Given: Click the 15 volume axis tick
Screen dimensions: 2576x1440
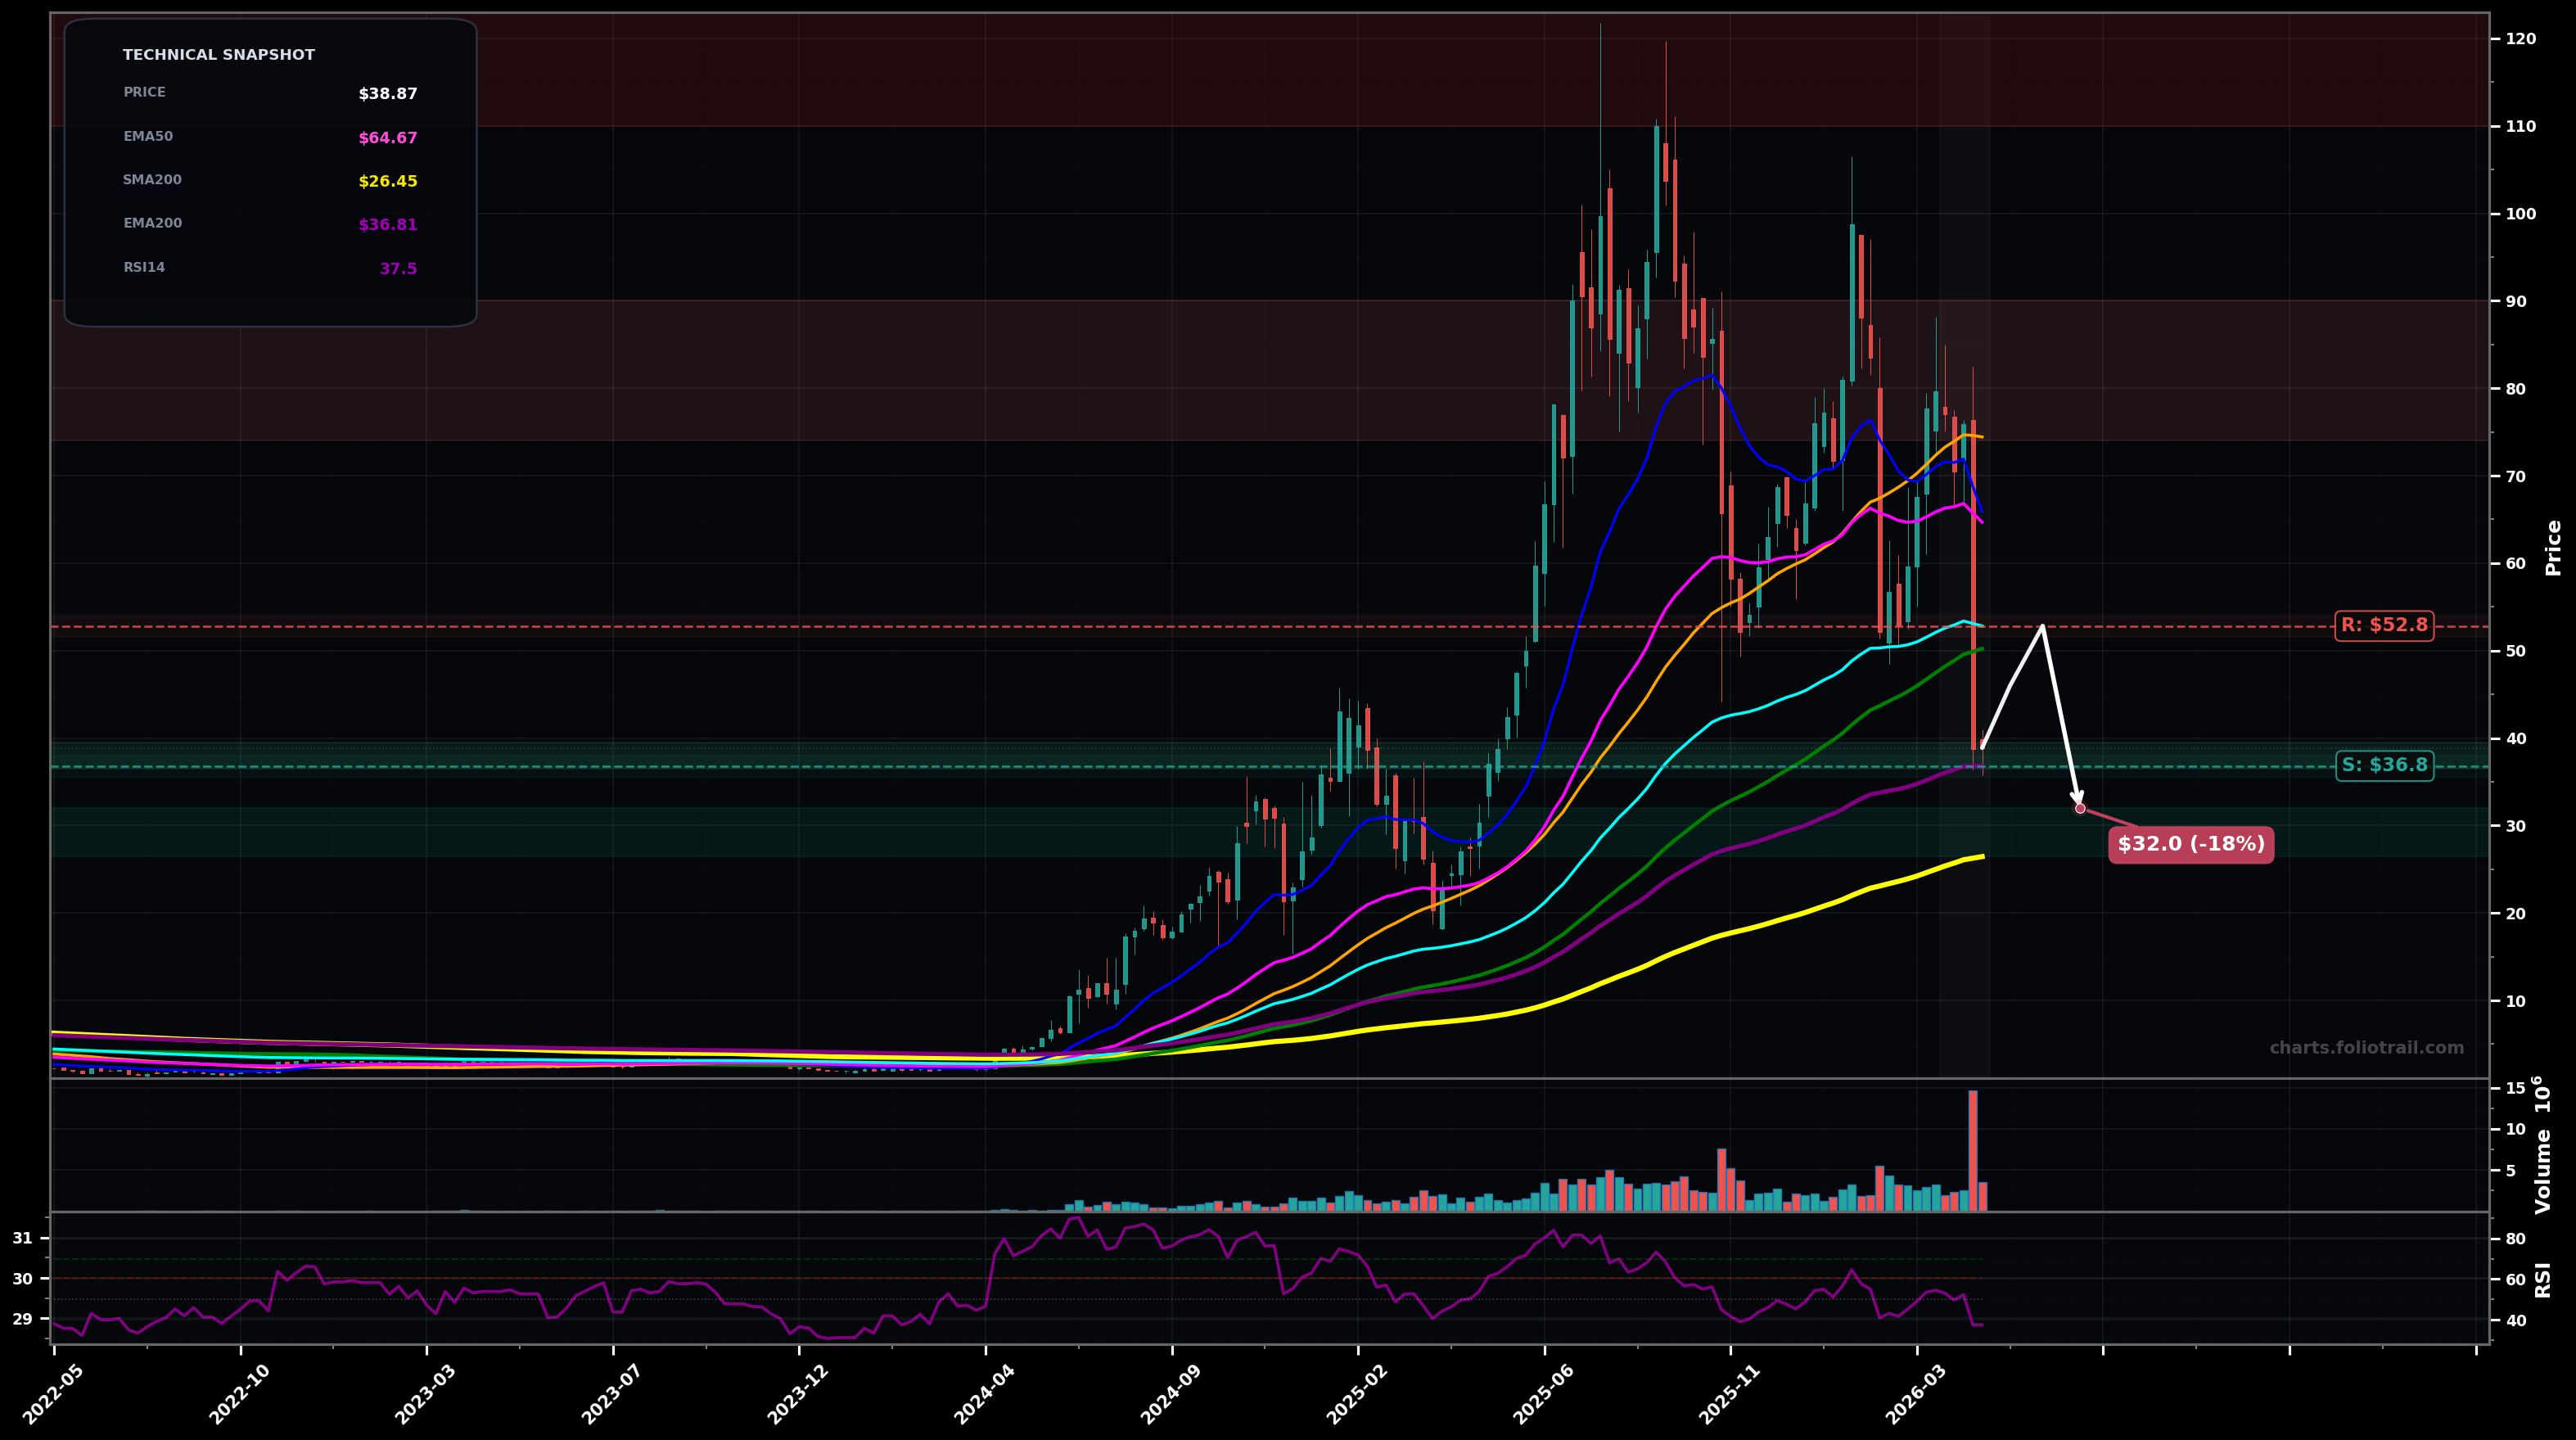Looking at the screenshot, I should pos(2515,1088).
